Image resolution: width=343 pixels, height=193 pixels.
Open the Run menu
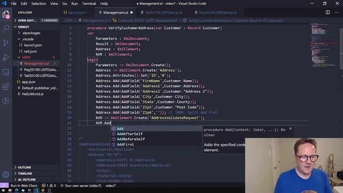[x=74, y=4]
